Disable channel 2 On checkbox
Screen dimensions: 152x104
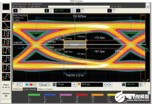(x=51, y=12)
